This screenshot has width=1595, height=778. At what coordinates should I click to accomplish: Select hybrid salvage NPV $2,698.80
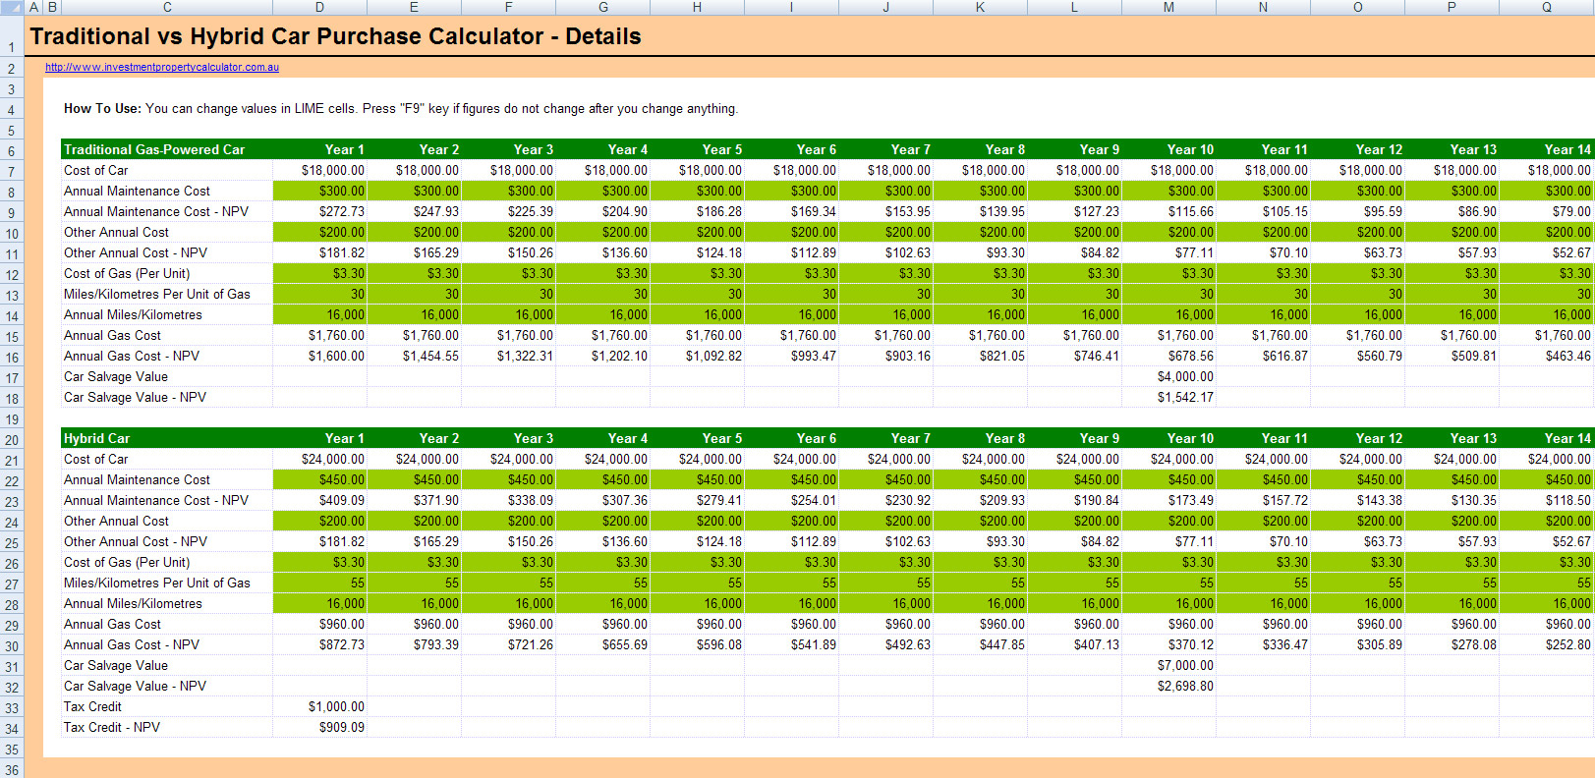[x=1168, y=686]
